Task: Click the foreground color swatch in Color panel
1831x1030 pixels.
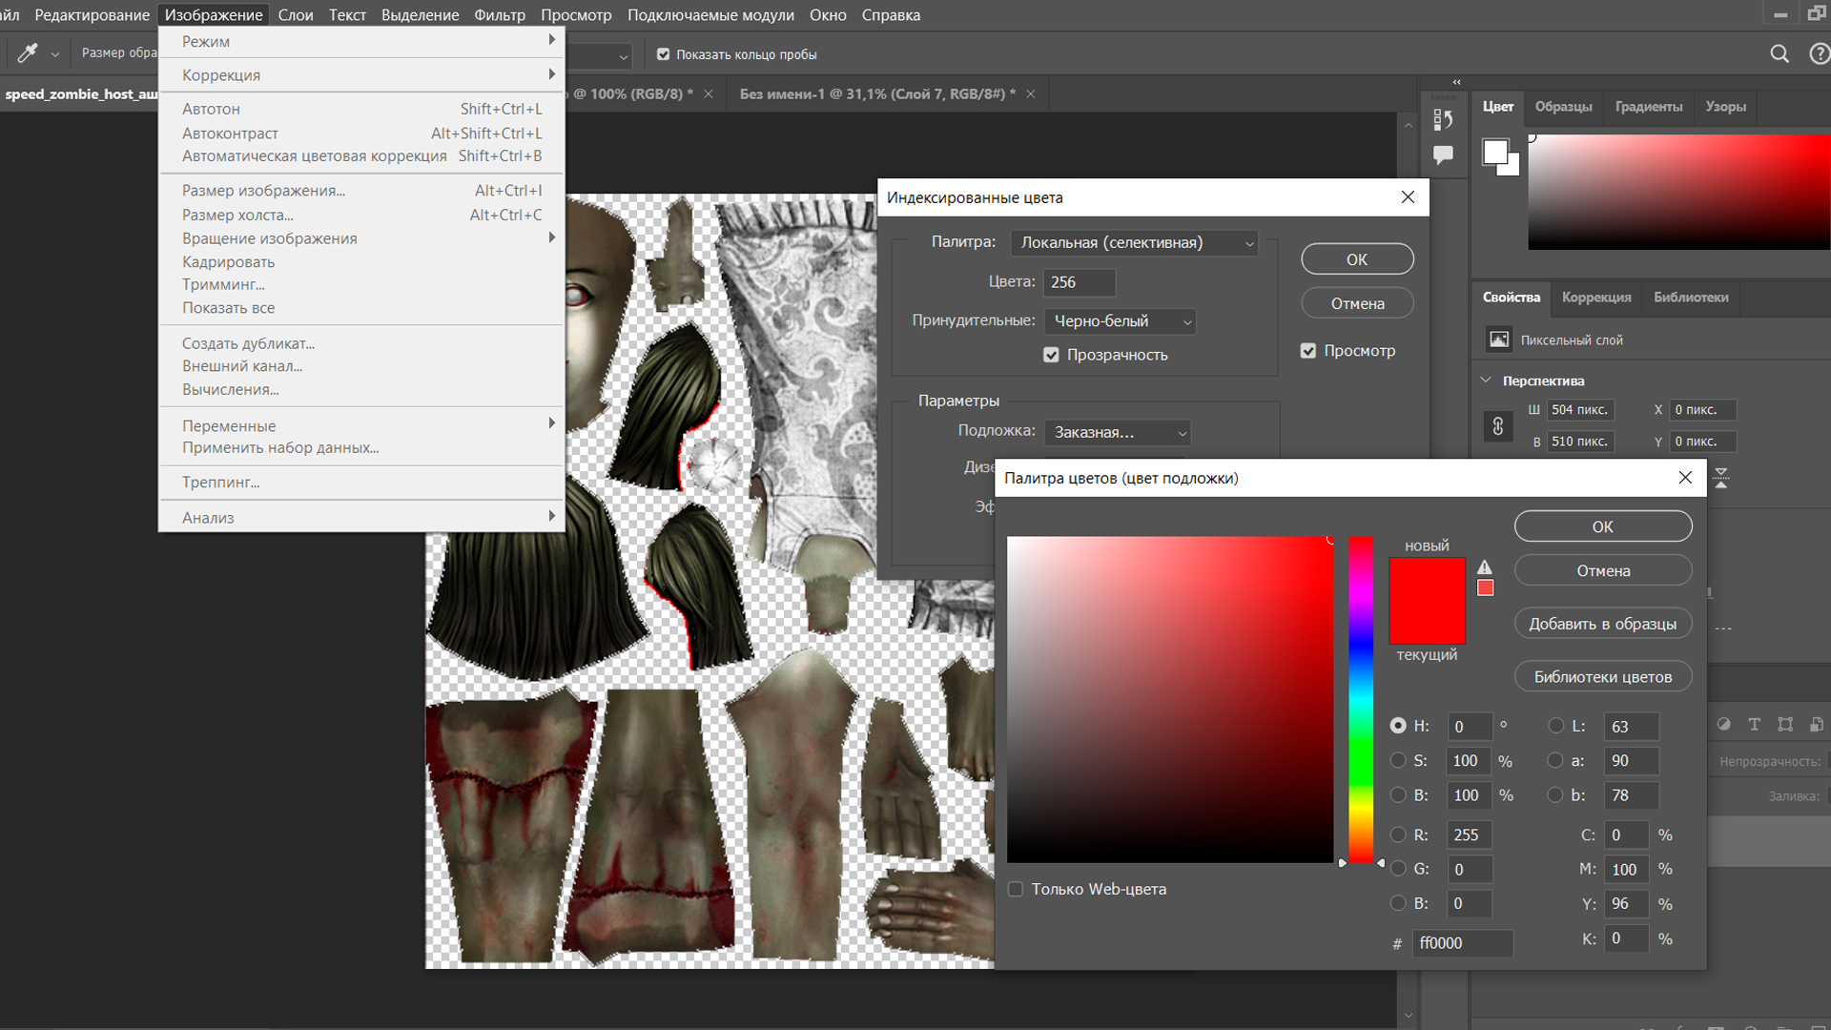Action: coord(1495,152)
